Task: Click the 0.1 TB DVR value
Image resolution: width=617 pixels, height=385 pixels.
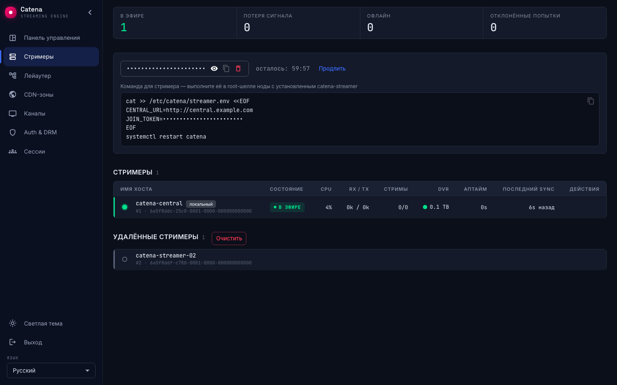Action: [439, 207]
